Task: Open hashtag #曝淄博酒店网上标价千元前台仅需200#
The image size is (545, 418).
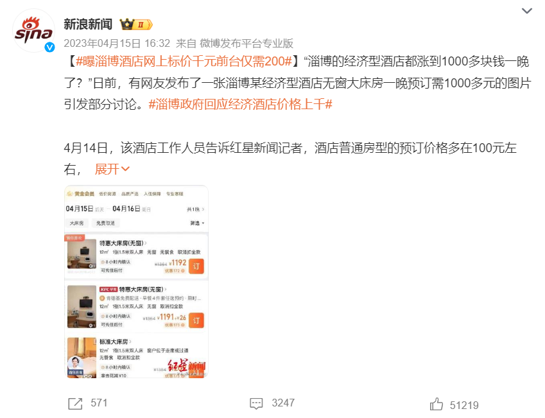Action: point(184,61)
